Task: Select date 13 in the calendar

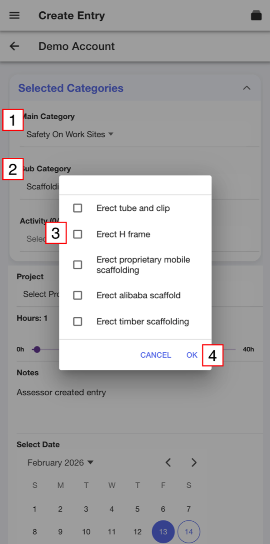Action: (163, 532)
